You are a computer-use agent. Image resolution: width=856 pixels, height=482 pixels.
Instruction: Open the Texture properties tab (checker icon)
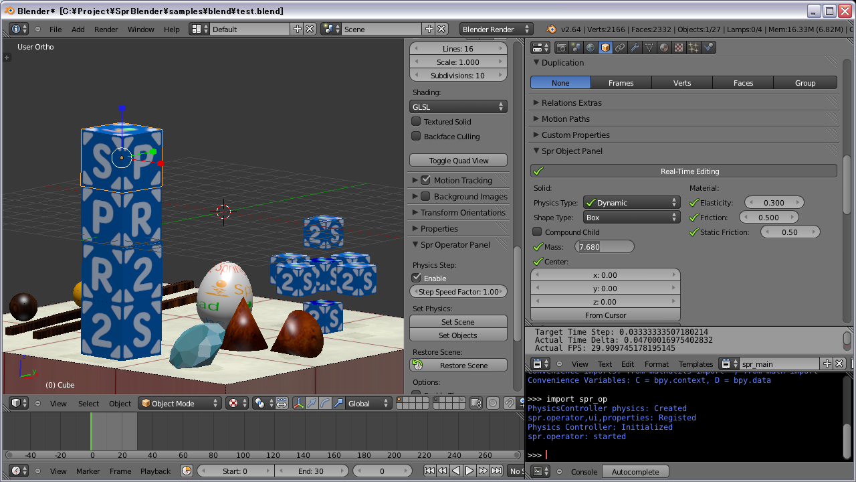click(679, 48)
